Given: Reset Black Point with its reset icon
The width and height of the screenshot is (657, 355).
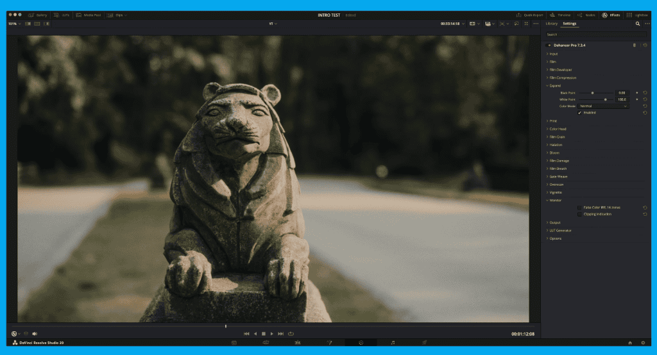Looking at the screenshot, I should pos(645,93).
